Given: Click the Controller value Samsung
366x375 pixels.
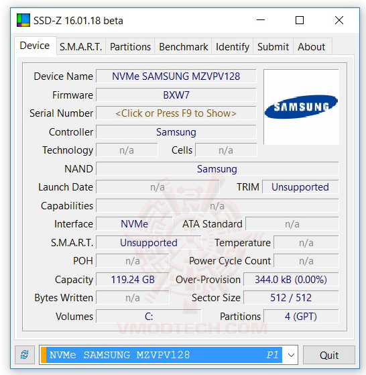Looking at the screenshot, I should pyautogui.click(x=176, y=132).
